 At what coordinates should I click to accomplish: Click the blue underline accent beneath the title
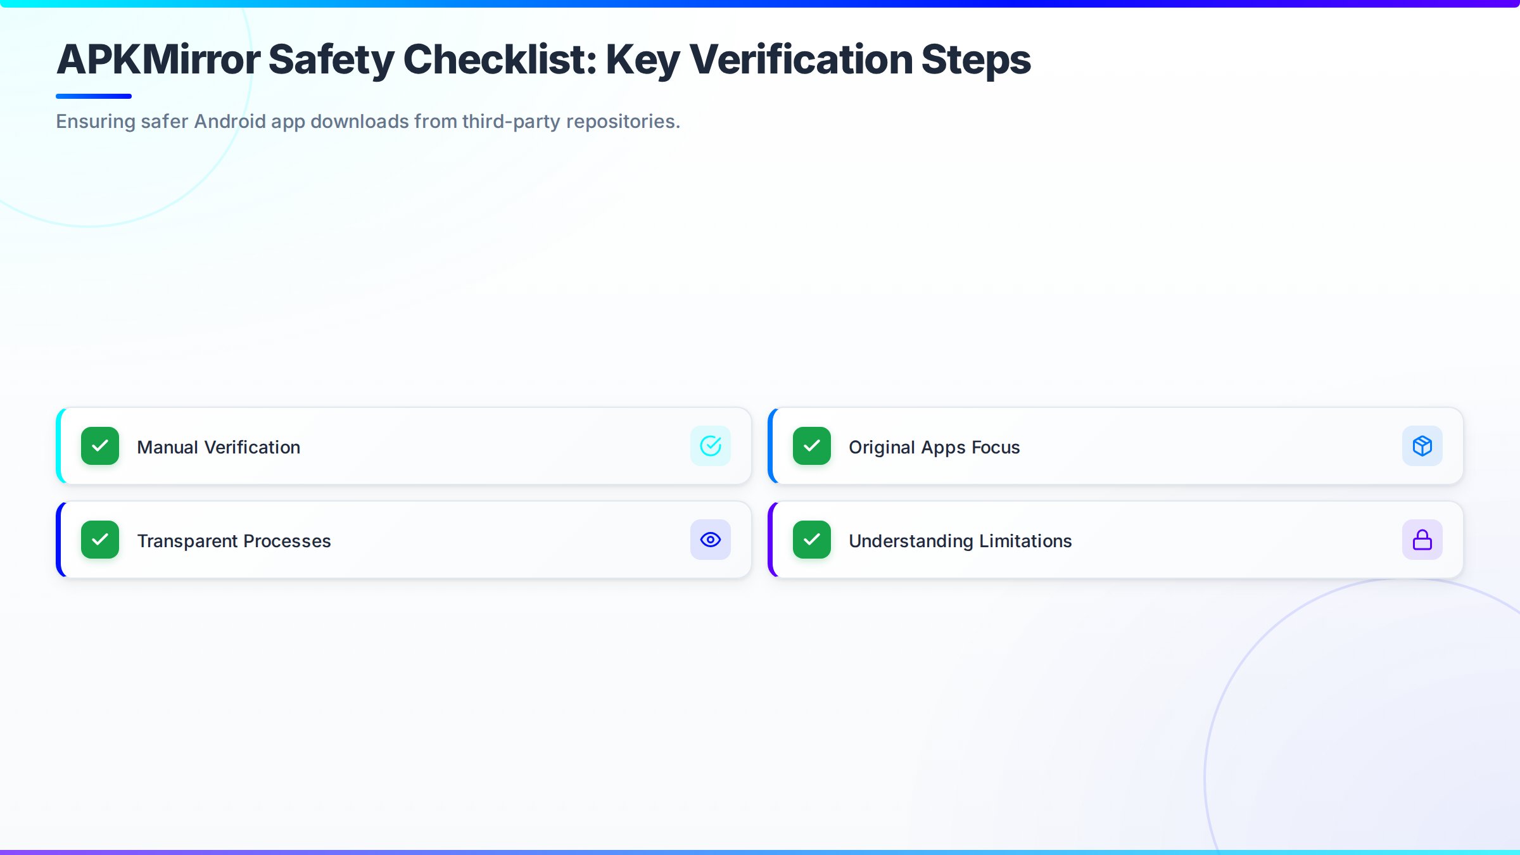[94, 96]
